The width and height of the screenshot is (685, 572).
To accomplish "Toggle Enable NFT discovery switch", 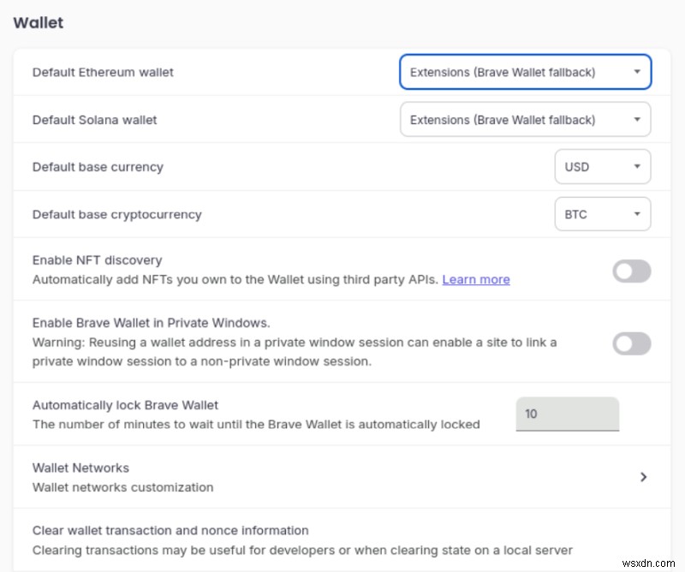I will [632, 271].
